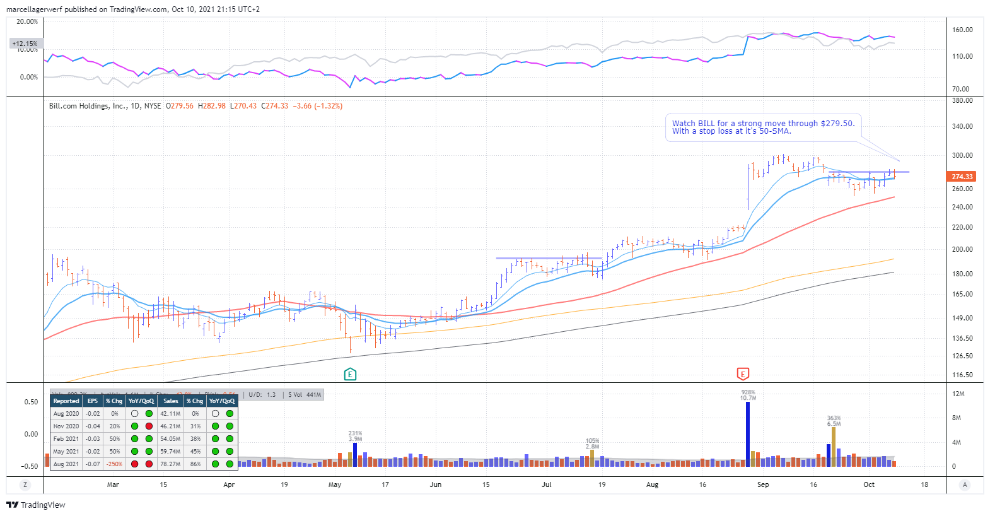Viewport: 990px width, 516px height.
Task: Click the 78.27M sales cell
Action: pos(170,464)
